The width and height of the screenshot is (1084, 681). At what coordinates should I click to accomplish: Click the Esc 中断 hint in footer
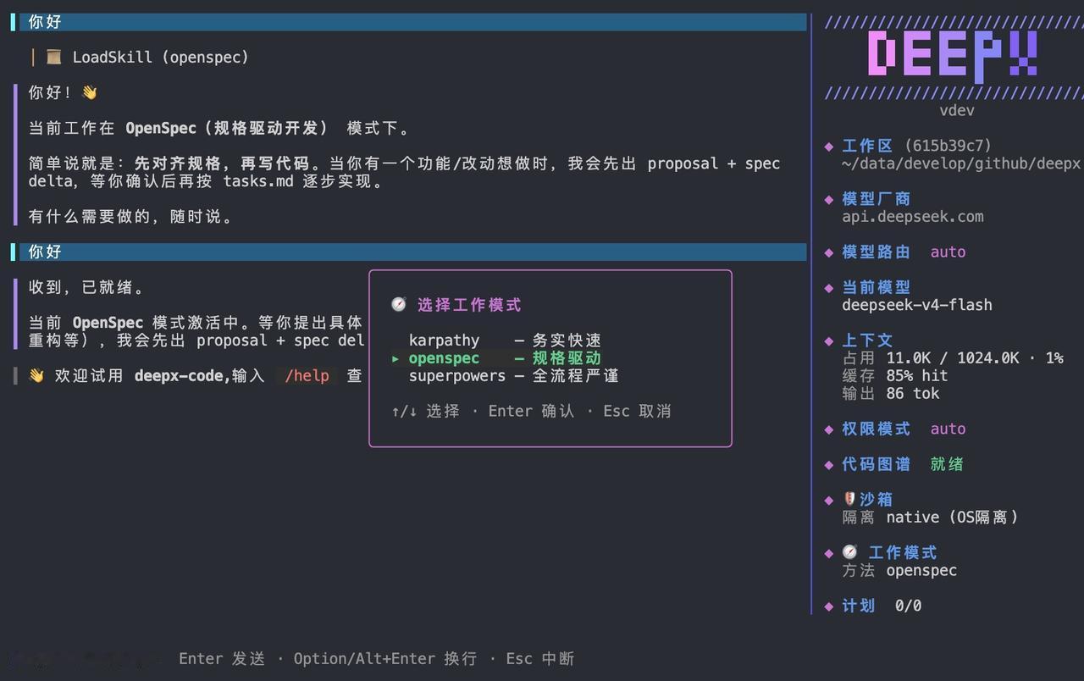click(x=540, y=658)
